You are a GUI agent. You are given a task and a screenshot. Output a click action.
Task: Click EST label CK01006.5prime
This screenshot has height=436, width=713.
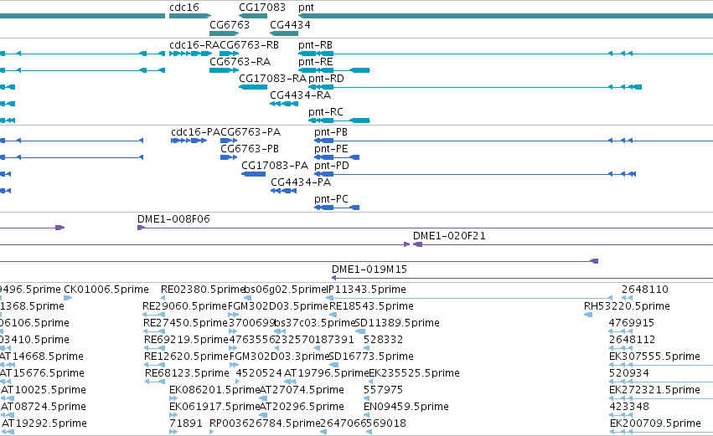[x=106, y=290]
